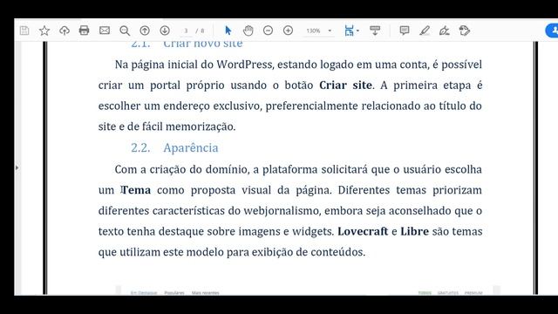This screenshot has height=314, width=558.
Task: Click the page number field
Action: point(186,31)
